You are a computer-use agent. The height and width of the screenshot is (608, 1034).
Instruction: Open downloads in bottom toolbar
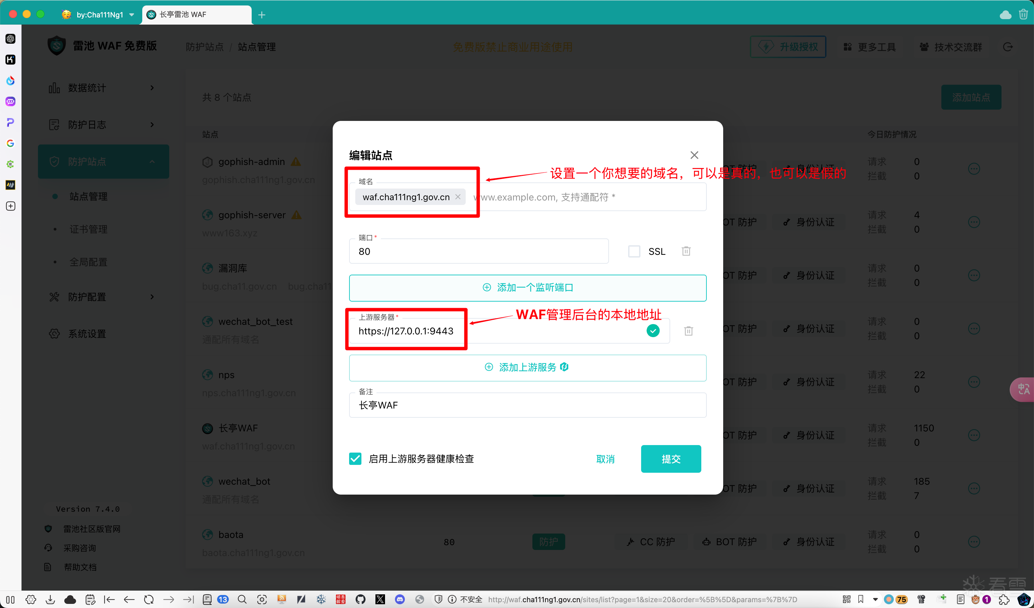pyautogui.click(x=51, y=600)
